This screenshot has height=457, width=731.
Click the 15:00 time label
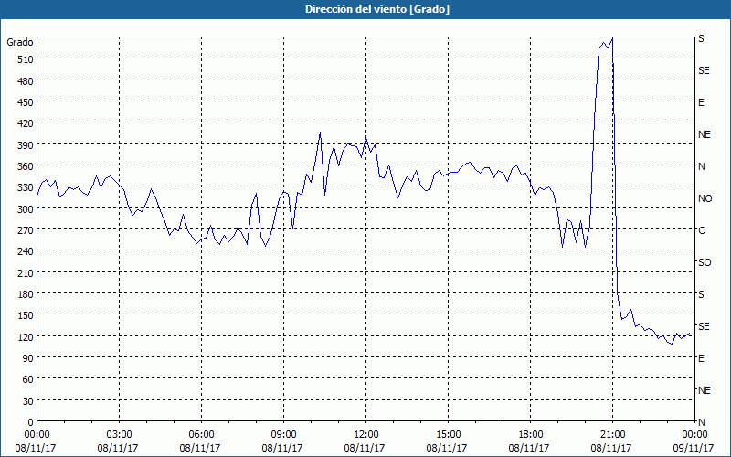pyautogui.click(x=448, y=435)
